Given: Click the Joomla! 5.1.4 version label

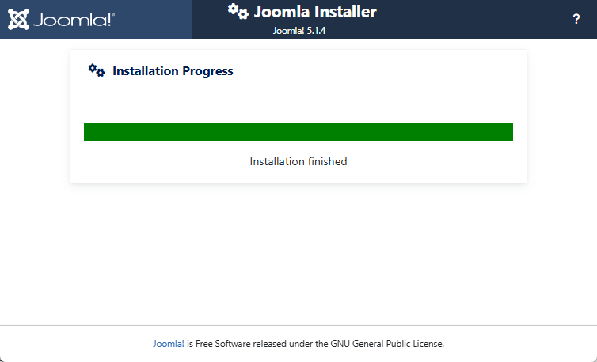Looking at the screenshot, I should (298, 31).
